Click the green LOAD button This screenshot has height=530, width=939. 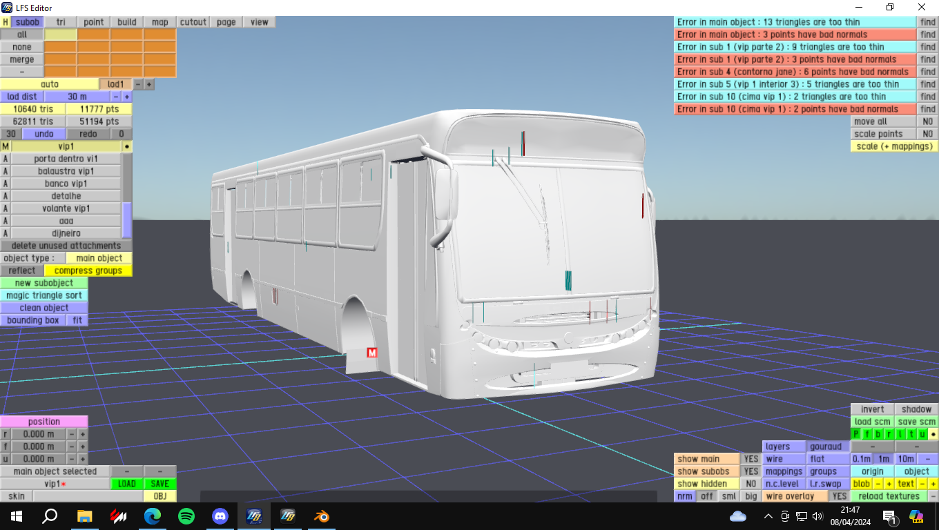click(127, 484)
